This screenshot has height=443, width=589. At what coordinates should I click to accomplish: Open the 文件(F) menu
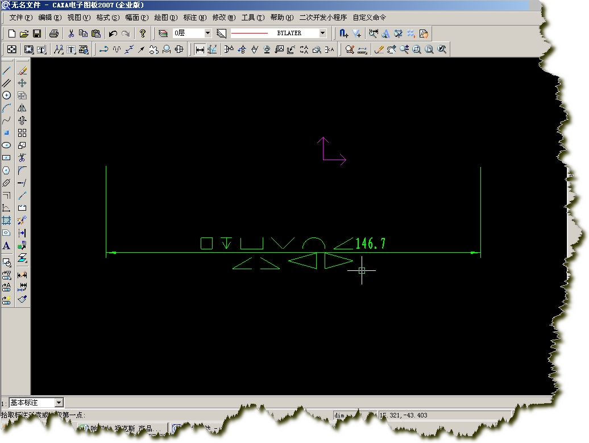[x=20, y=17]
